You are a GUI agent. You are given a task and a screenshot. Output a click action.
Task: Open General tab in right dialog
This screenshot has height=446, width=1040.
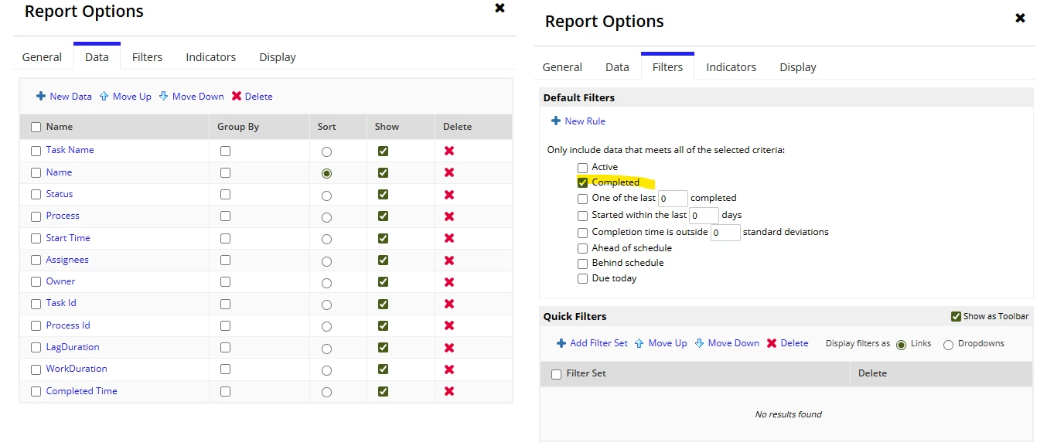pyautogui.click(x=562, y=67)
